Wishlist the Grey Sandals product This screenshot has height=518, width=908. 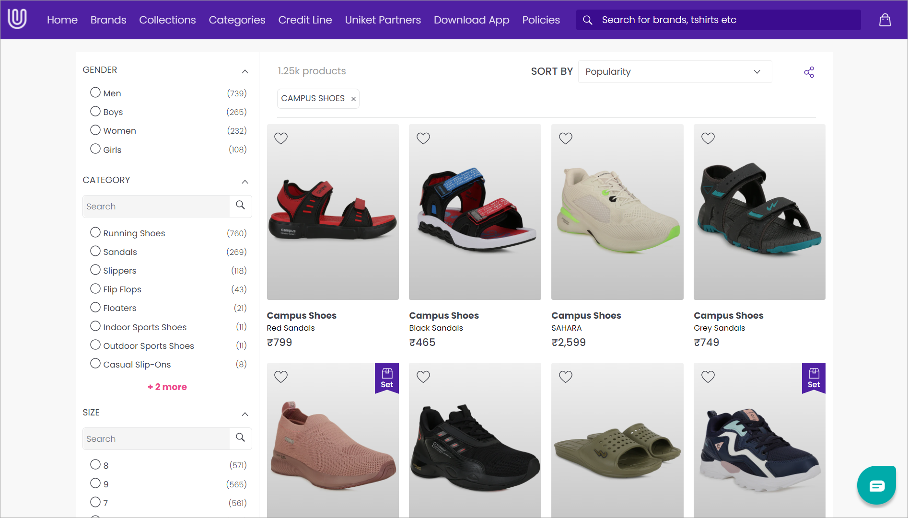(x=708, y=138)
